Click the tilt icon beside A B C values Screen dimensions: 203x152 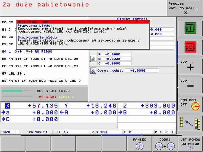pos(93,59)
